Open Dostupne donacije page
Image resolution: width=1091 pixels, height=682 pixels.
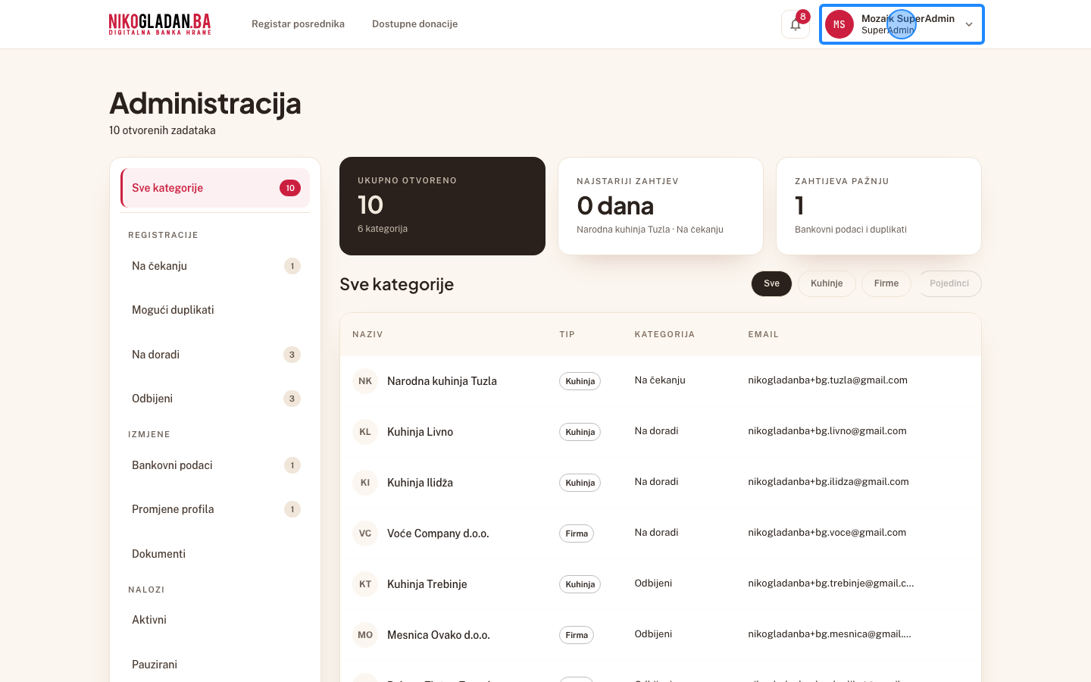point(414,24)
